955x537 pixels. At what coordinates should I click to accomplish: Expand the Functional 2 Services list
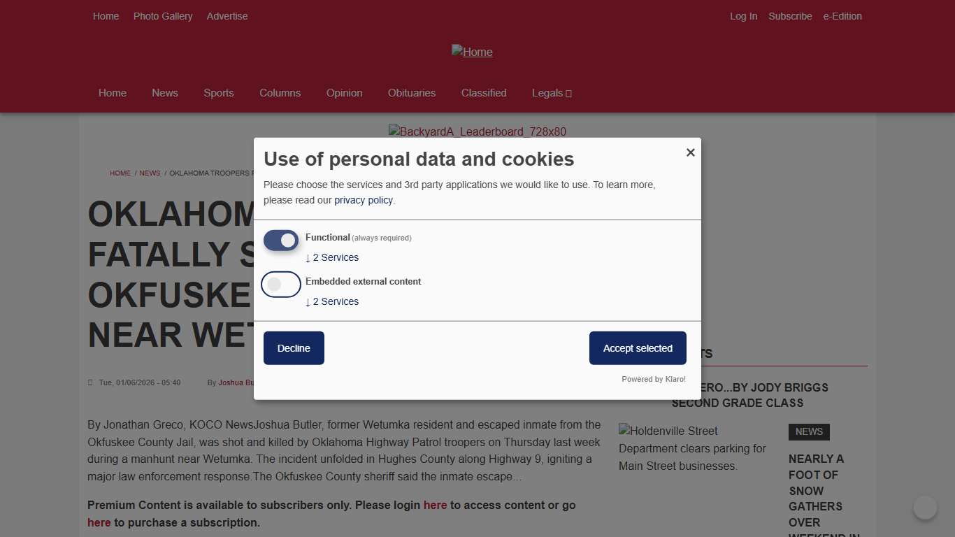[332, 258]
